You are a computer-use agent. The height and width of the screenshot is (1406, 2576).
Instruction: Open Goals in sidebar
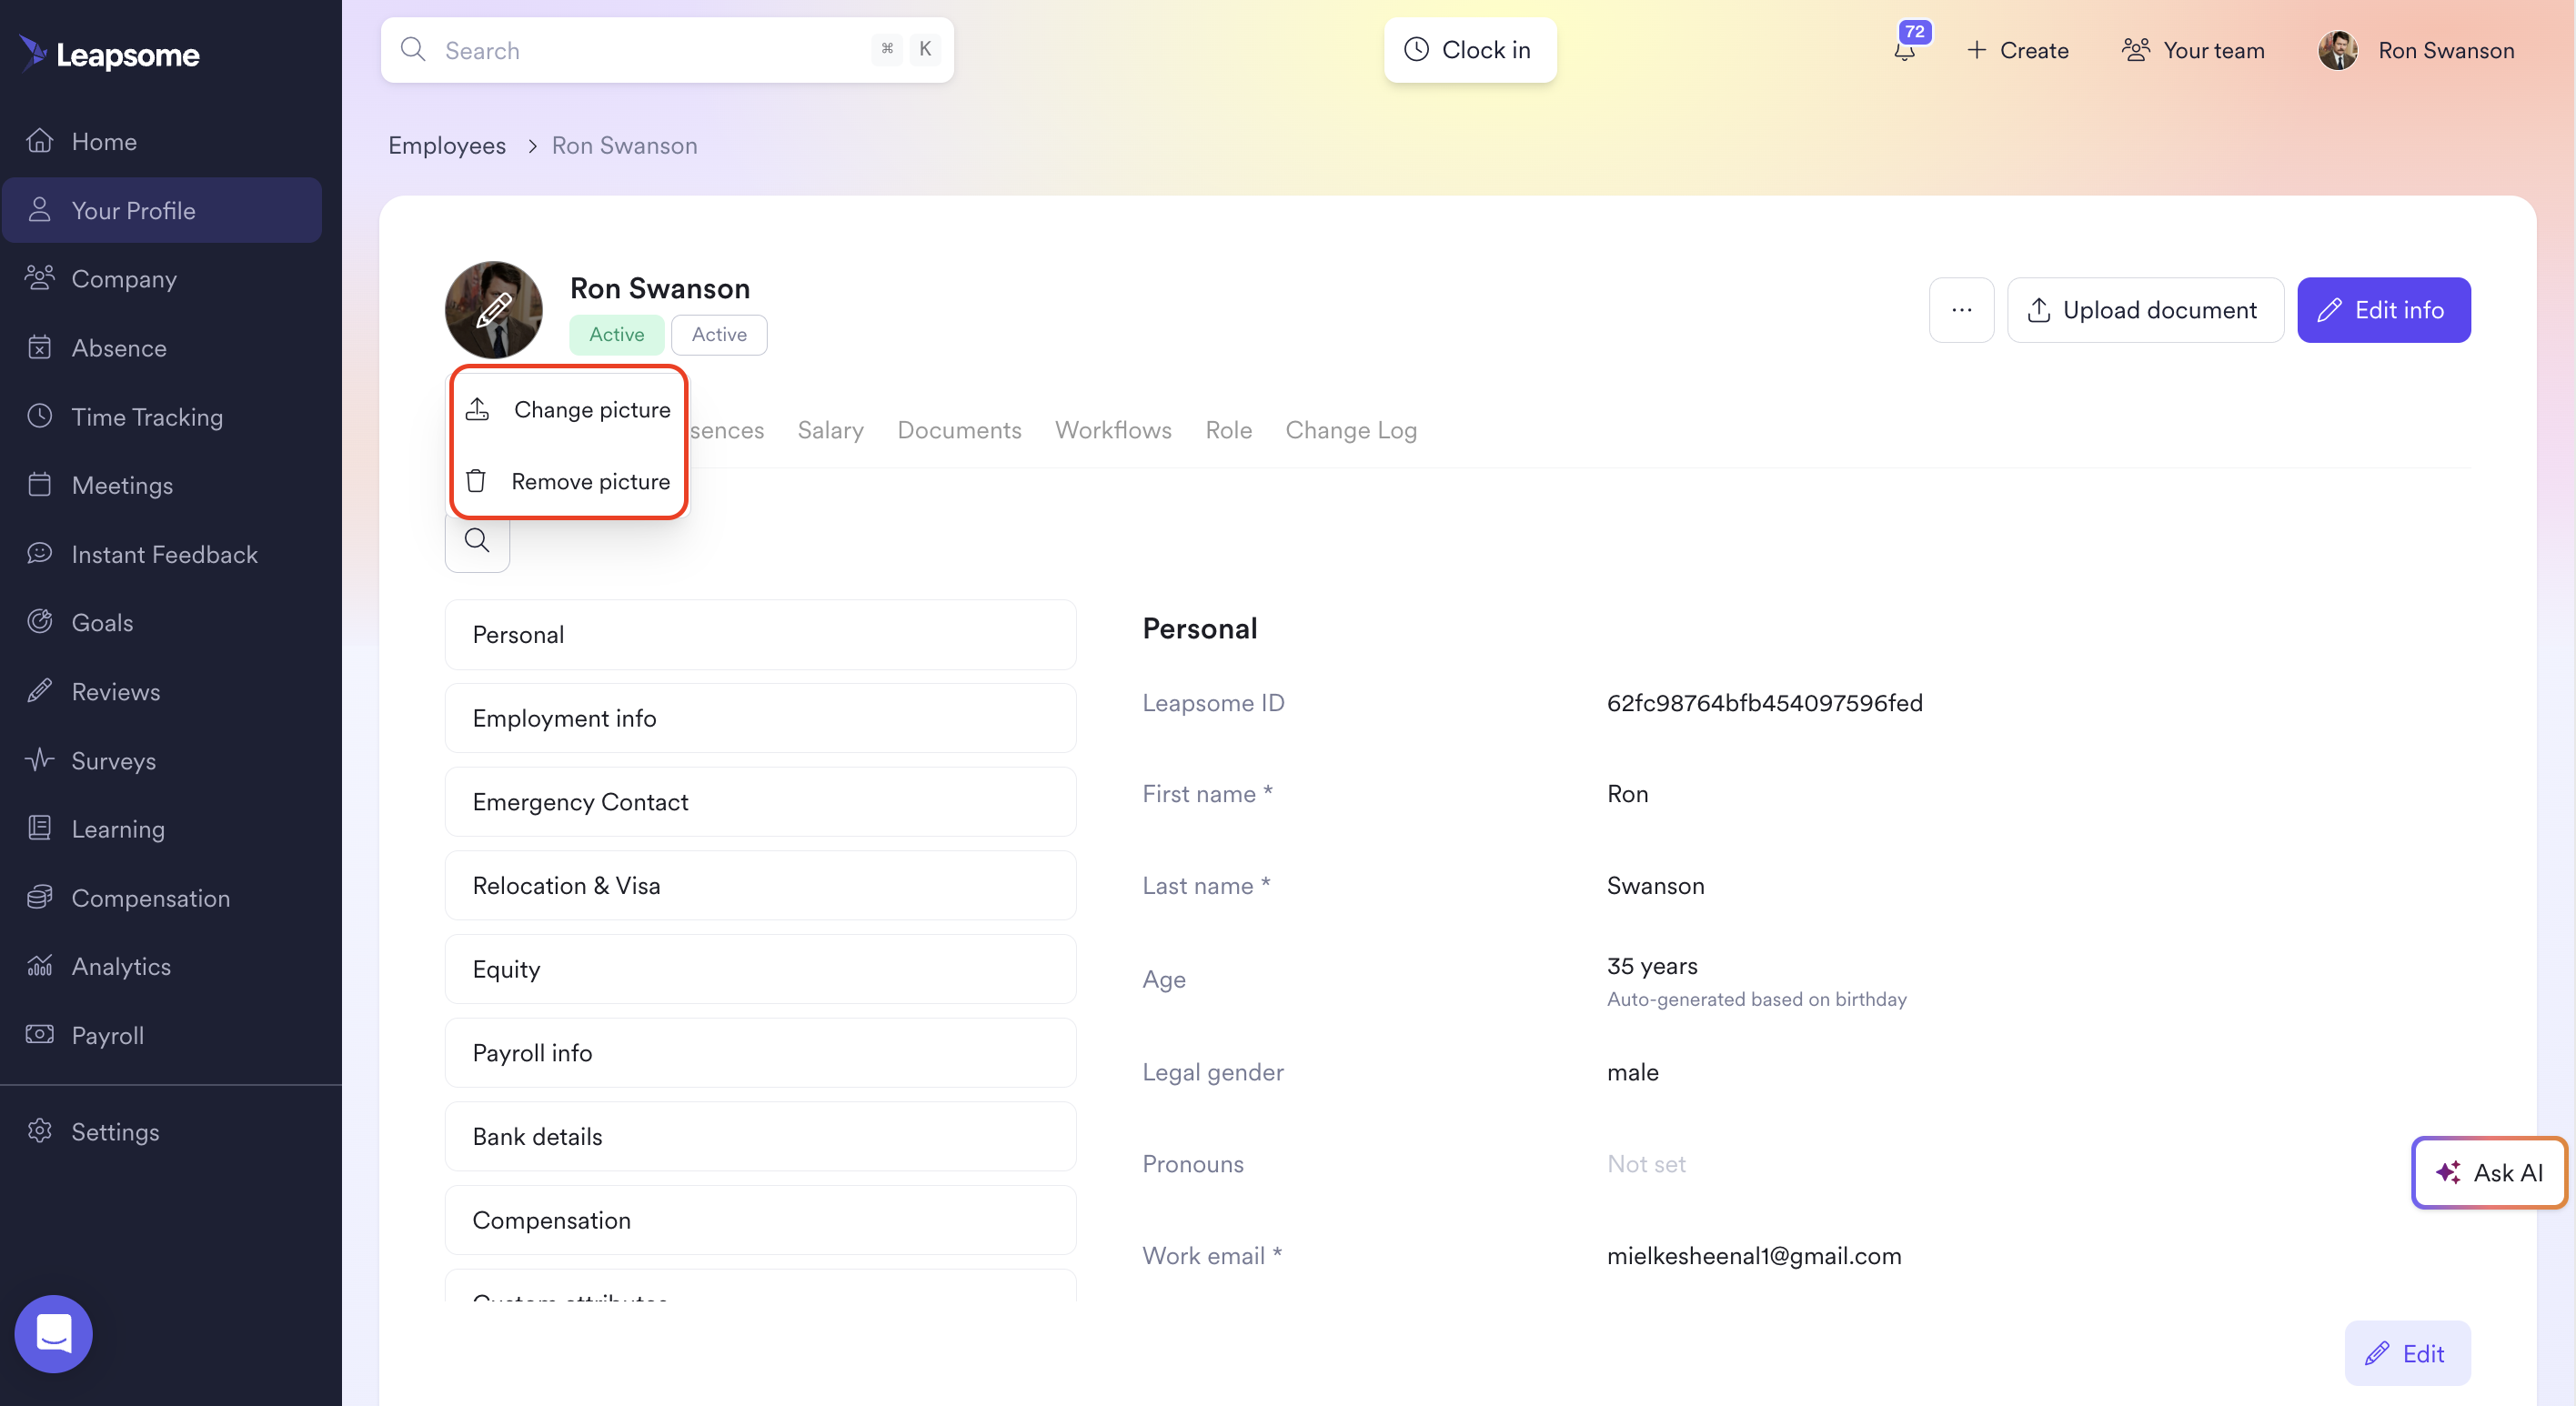pos(162,622)
